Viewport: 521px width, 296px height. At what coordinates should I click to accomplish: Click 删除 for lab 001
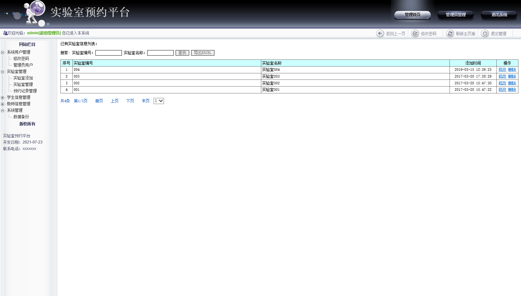click(x=512, y=90)
